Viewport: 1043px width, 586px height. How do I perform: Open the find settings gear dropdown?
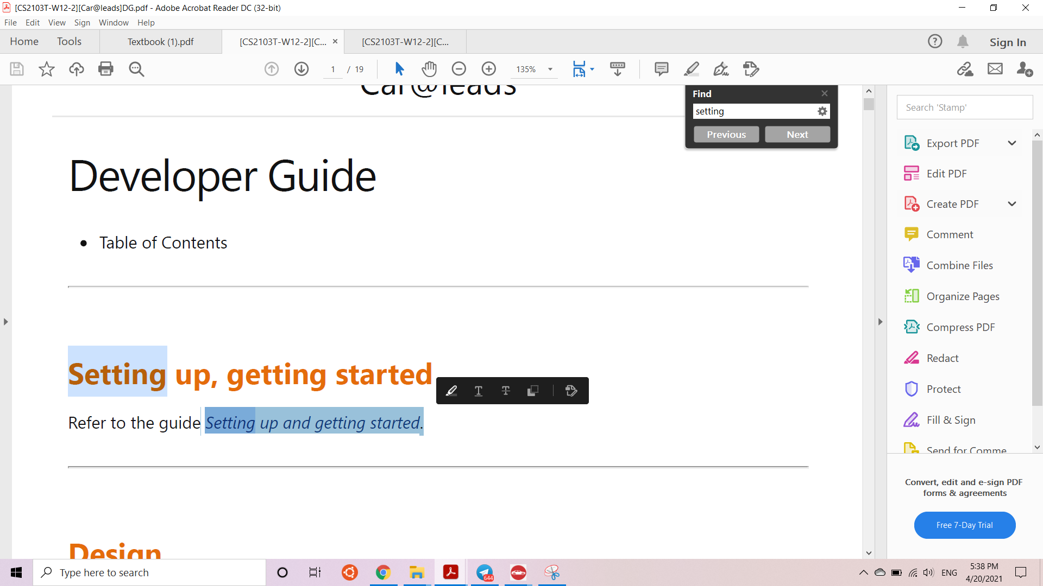tap(822, 111)
